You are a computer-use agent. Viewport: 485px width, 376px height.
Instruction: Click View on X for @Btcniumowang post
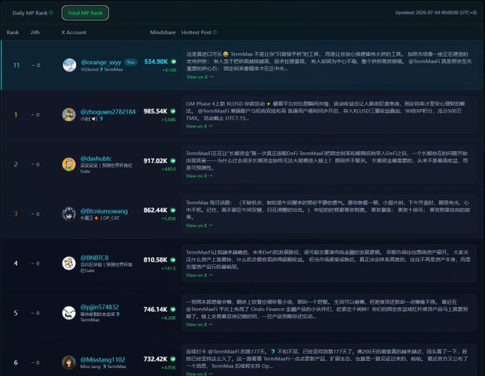199,225
